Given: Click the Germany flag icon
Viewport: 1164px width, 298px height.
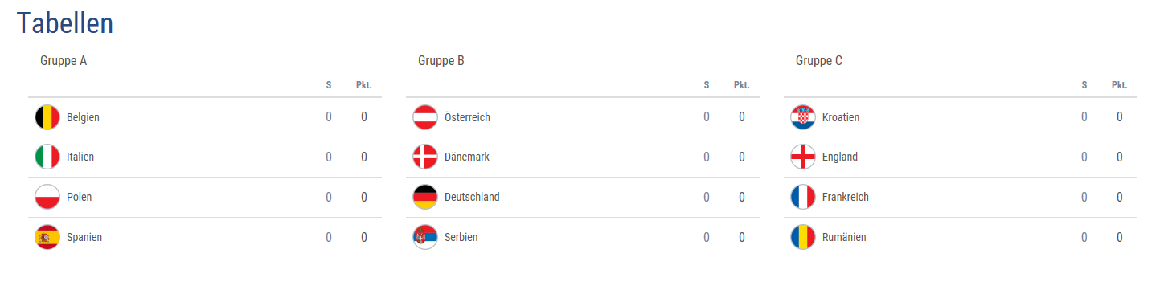Looking at the screenshot, I should point(425,198).
